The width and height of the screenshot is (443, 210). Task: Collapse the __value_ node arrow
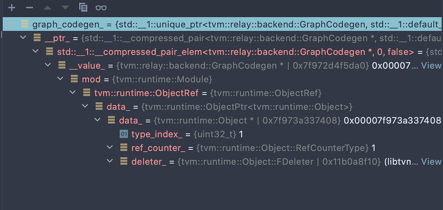[x=48, y=66]
